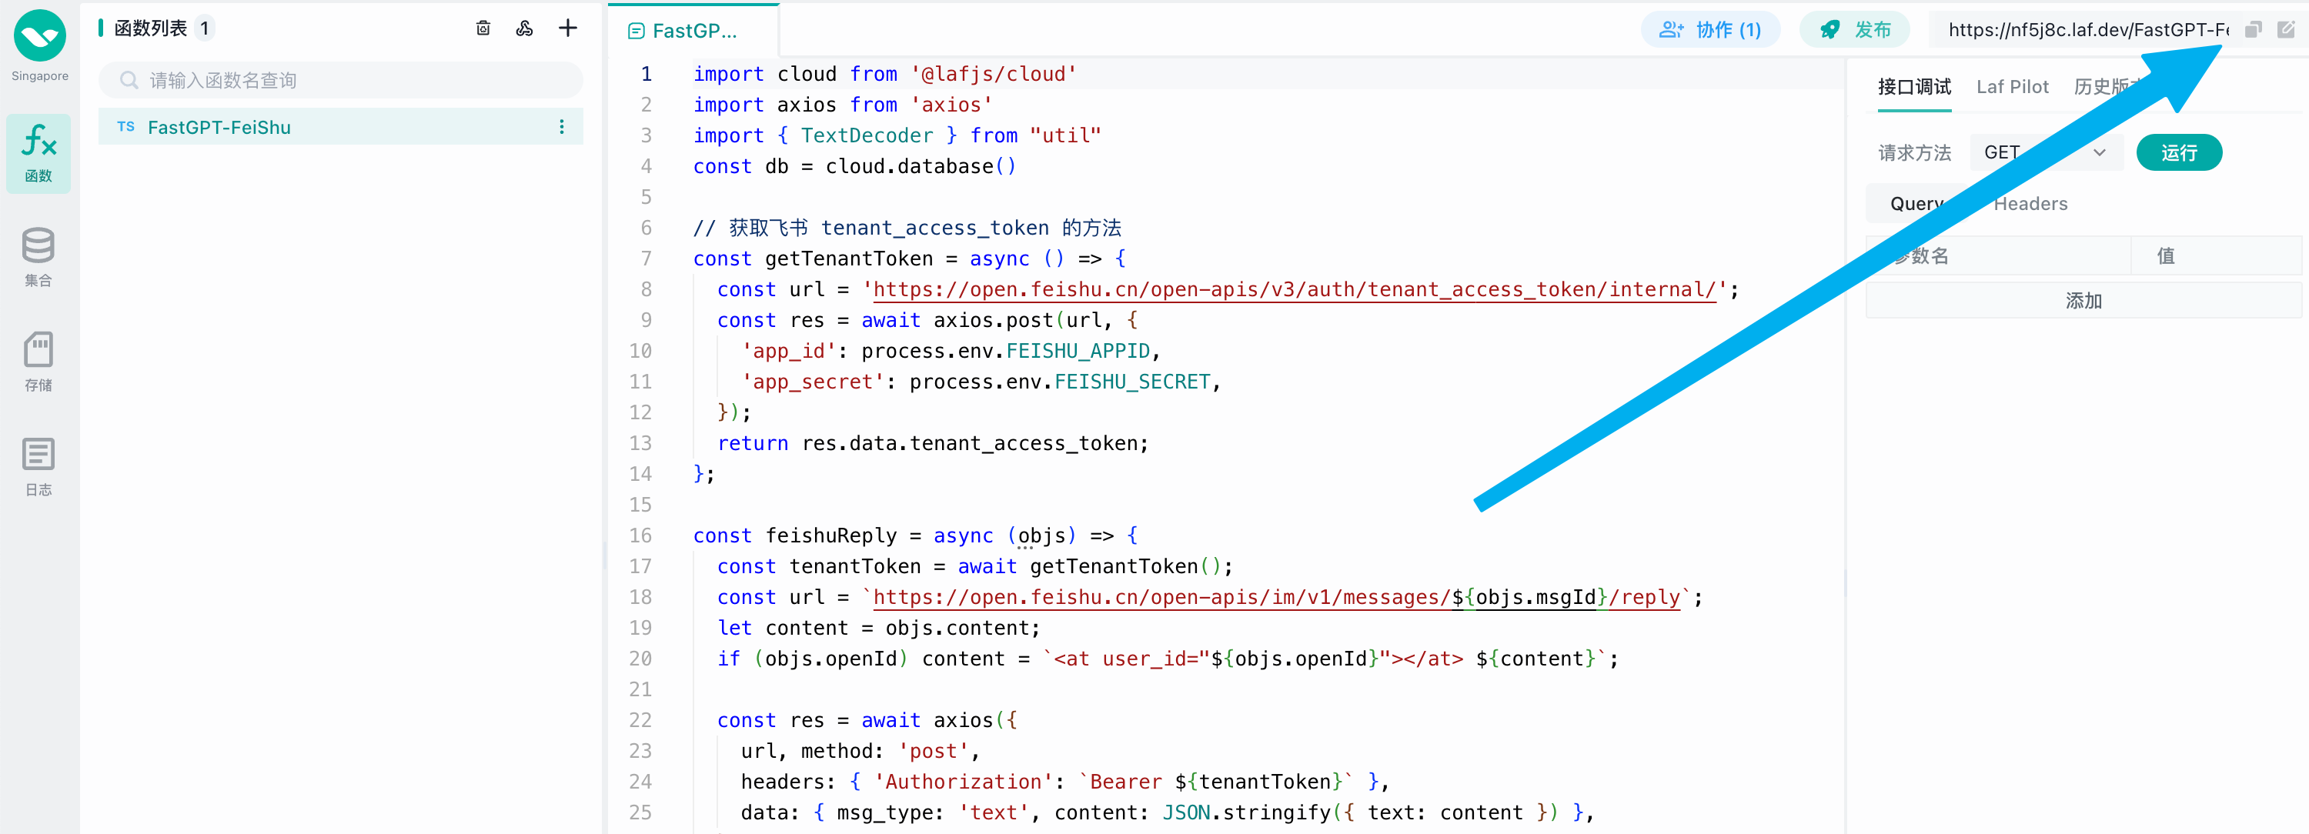Open the three-dot menu for FastGPT-FeiShu
This screenshot has width=2309, height=834.
(x=562, y=127)
